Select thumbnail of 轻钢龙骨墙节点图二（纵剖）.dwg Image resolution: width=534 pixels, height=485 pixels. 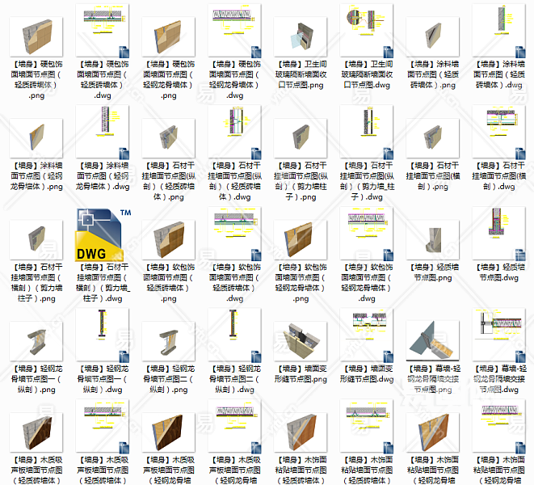tap(234, 335)
